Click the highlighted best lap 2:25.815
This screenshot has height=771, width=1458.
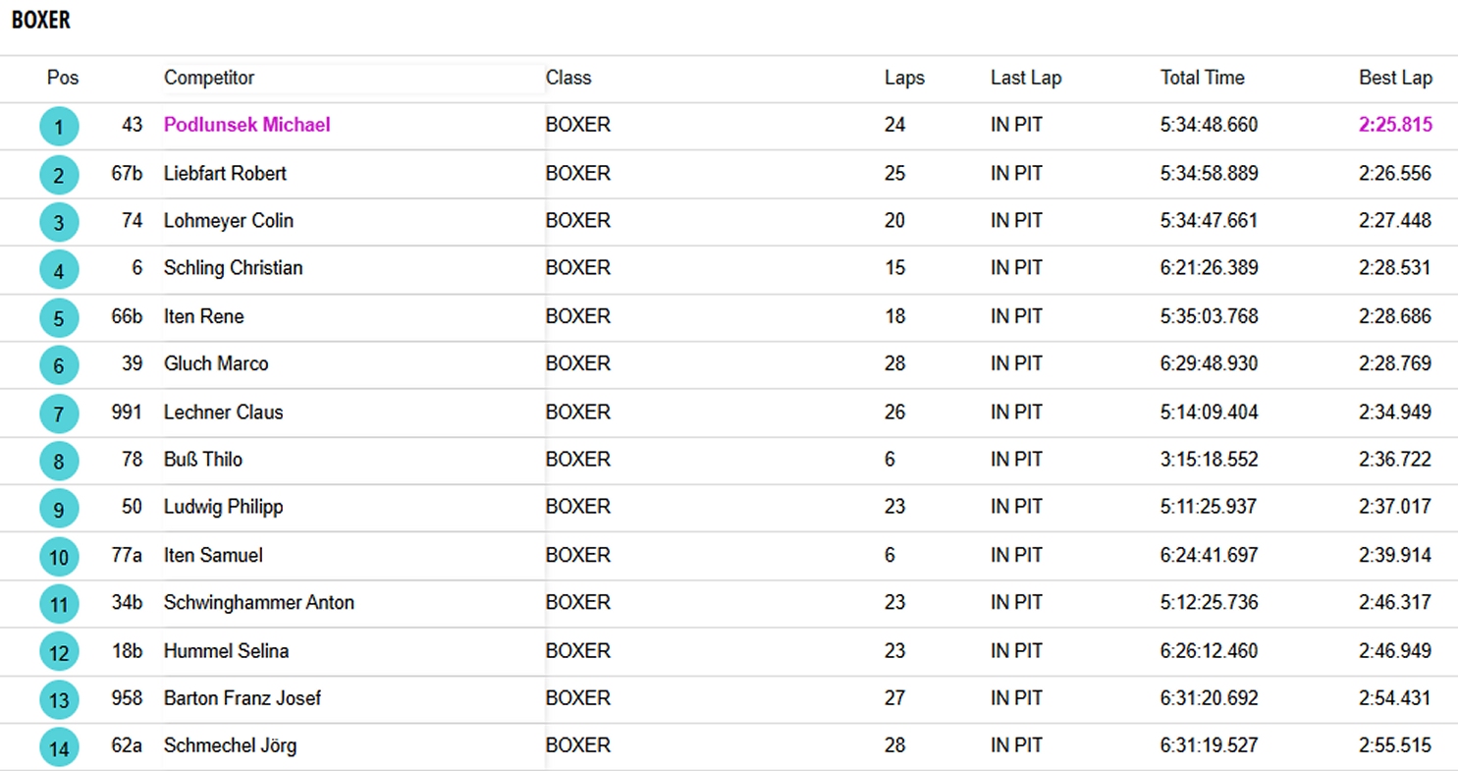coord(1395,125)
